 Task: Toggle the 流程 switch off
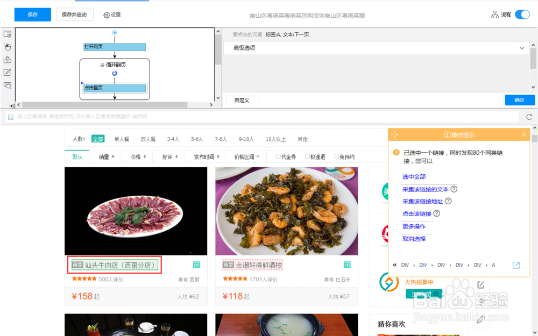(522, 15)
